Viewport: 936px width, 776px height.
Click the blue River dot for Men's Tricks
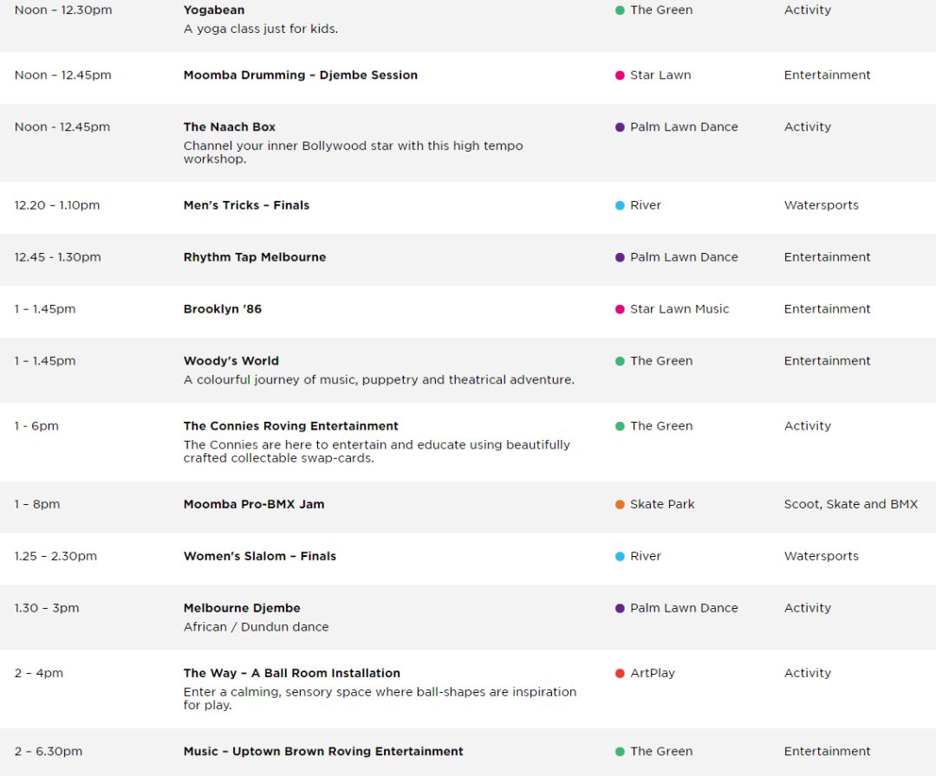pos(620,205)
